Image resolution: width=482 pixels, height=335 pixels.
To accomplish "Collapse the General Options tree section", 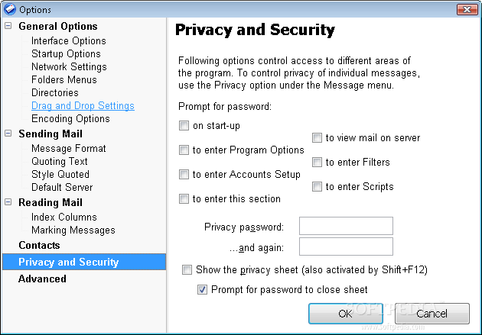I will [8, 27].
